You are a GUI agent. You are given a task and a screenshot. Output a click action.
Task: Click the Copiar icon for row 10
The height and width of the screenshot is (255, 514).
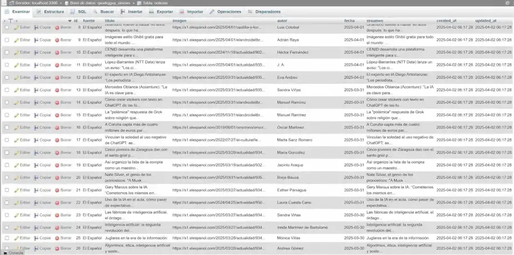[x=37, y=52]
